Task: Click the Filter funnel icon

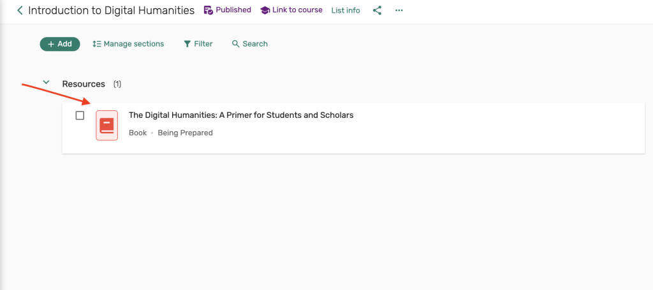Action: 187,44
